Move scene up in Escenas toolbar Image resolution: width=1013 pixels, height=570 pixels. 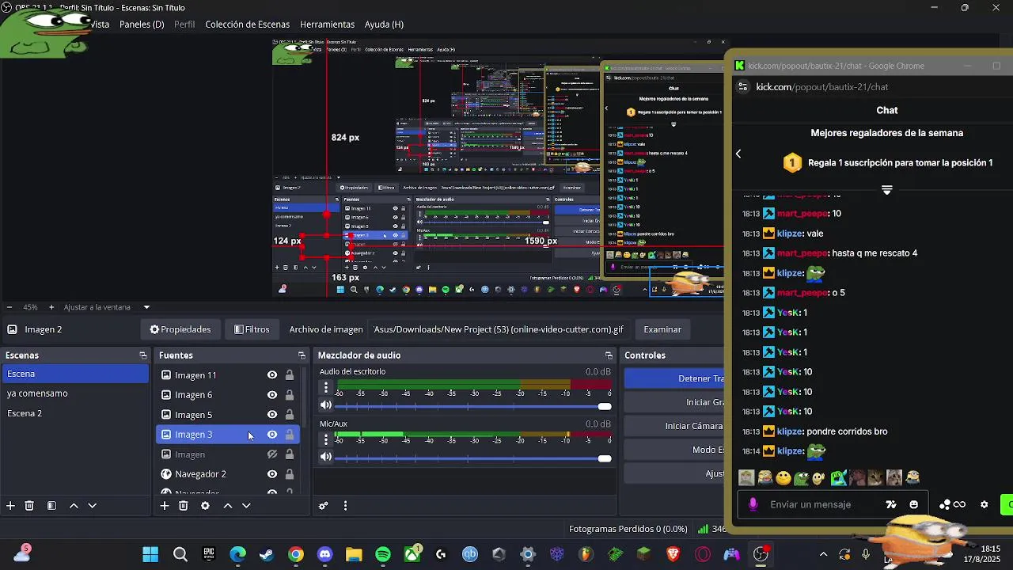(x=74, y=506)
